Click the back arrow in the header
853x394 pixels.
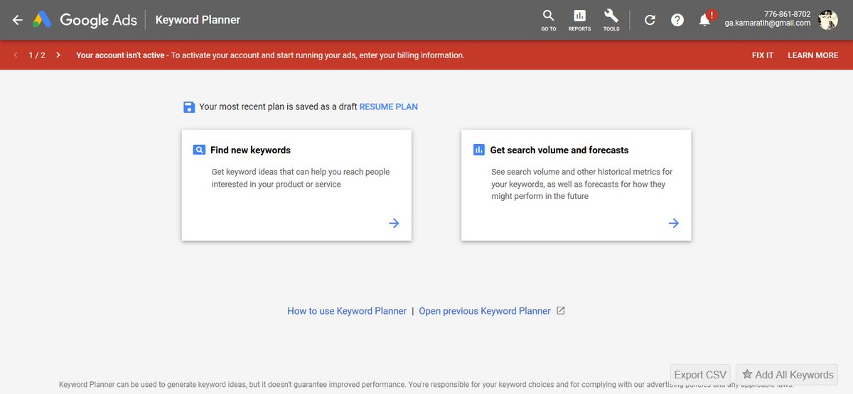17,20
